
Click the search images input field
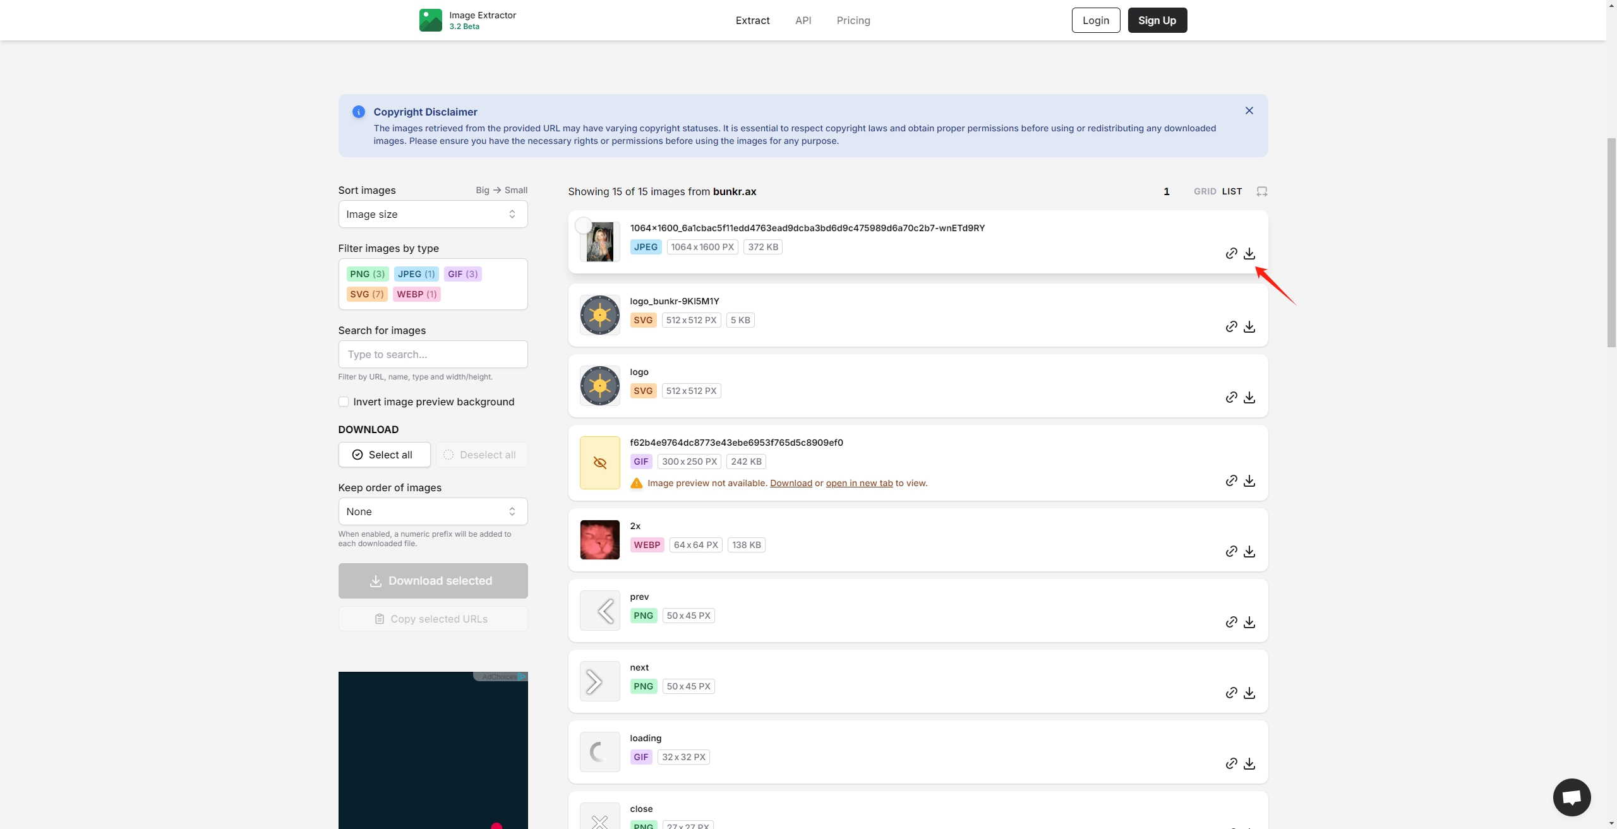point(433,354)
